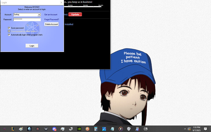Click the Delete Account button

(x=52, y=24)
